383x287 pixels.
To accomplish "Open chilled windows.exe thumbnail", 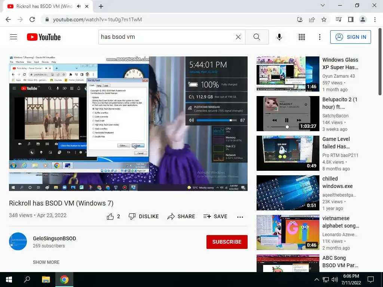I will pos(288,193).
